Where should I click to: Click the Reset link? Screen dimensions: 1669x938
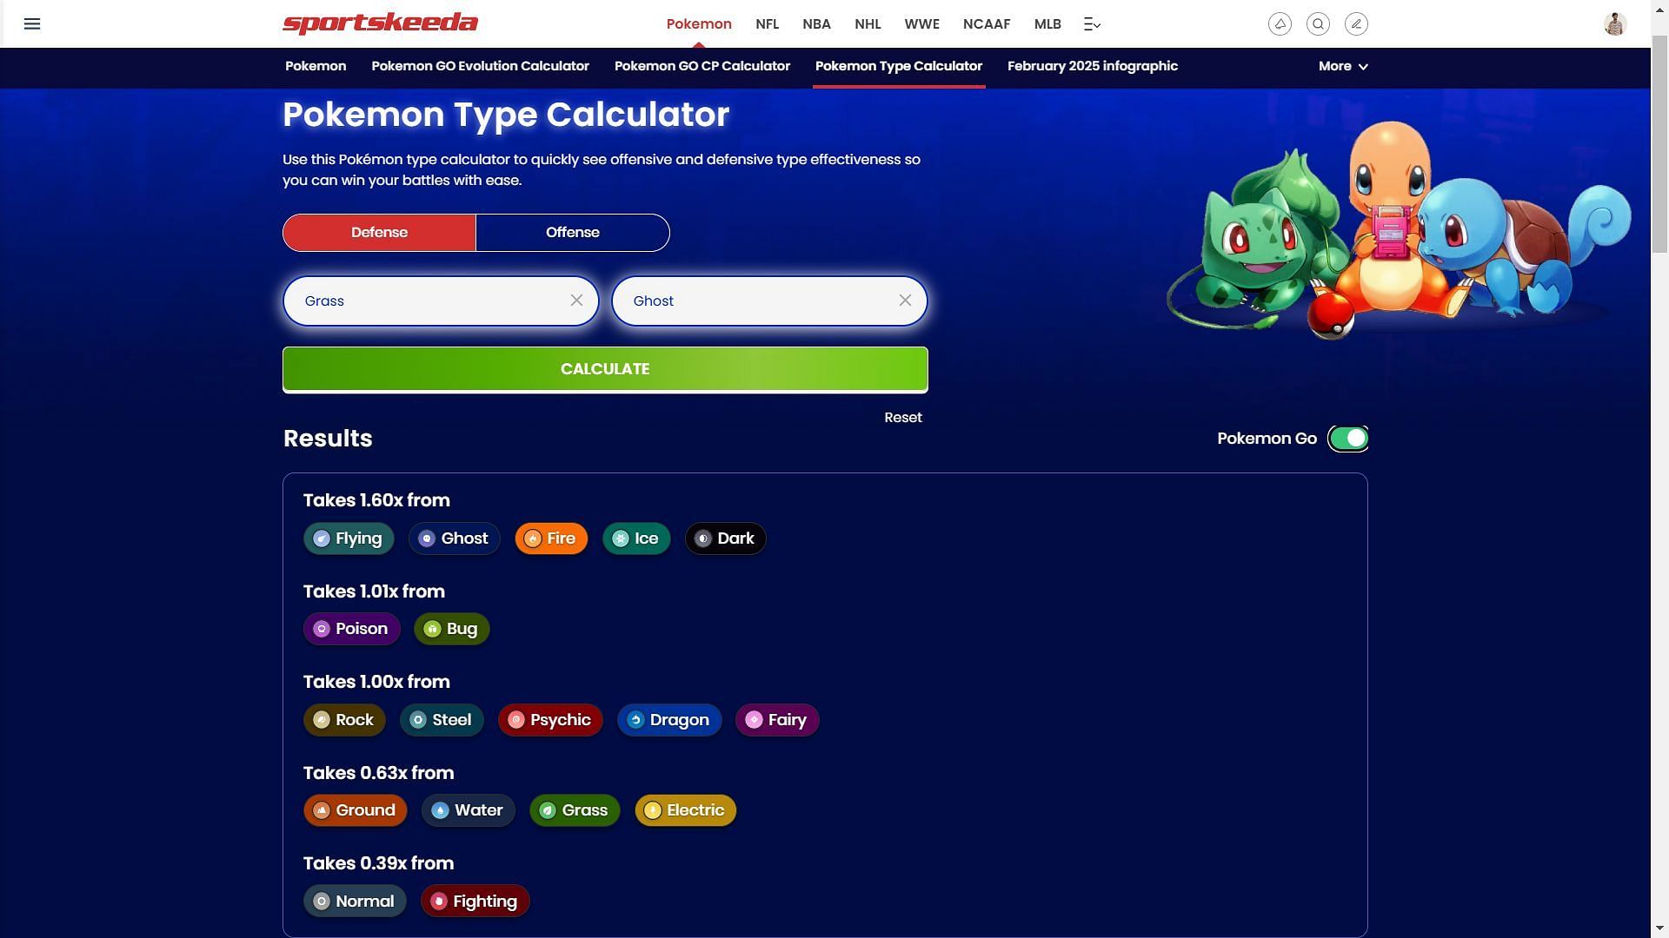point(903,417)
